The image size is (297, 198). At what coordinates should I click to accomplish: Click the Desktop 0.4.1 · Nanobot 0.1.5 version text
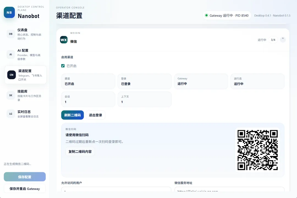pos(272,15)
